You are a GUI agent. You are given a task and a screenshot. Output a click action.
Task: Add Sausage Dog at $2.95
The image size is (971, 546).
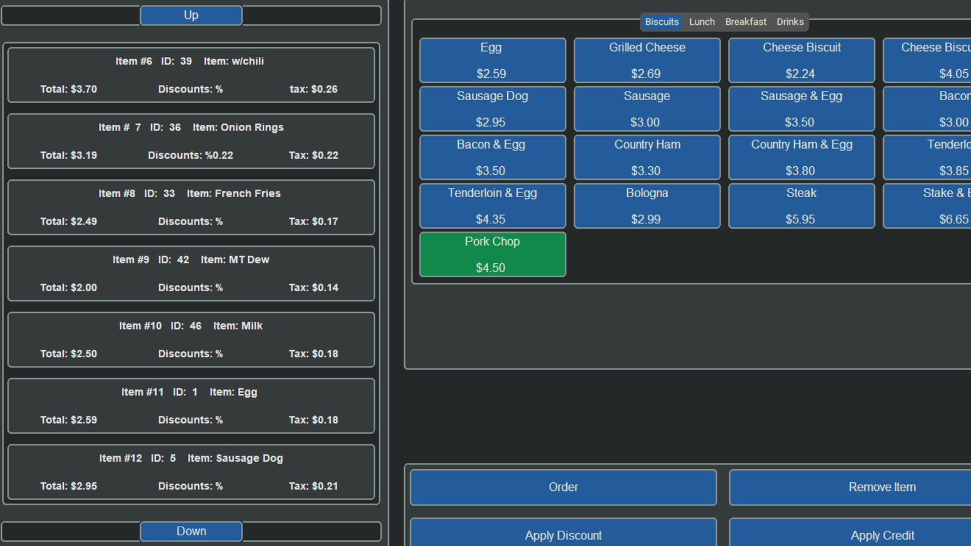[492, 109]
